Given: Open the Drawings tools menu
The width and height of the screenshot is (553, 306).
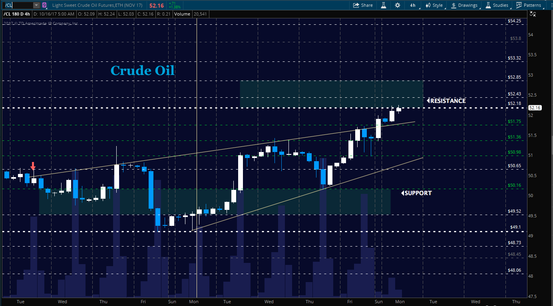Looking at the screenshot, I should click(464, 5).
